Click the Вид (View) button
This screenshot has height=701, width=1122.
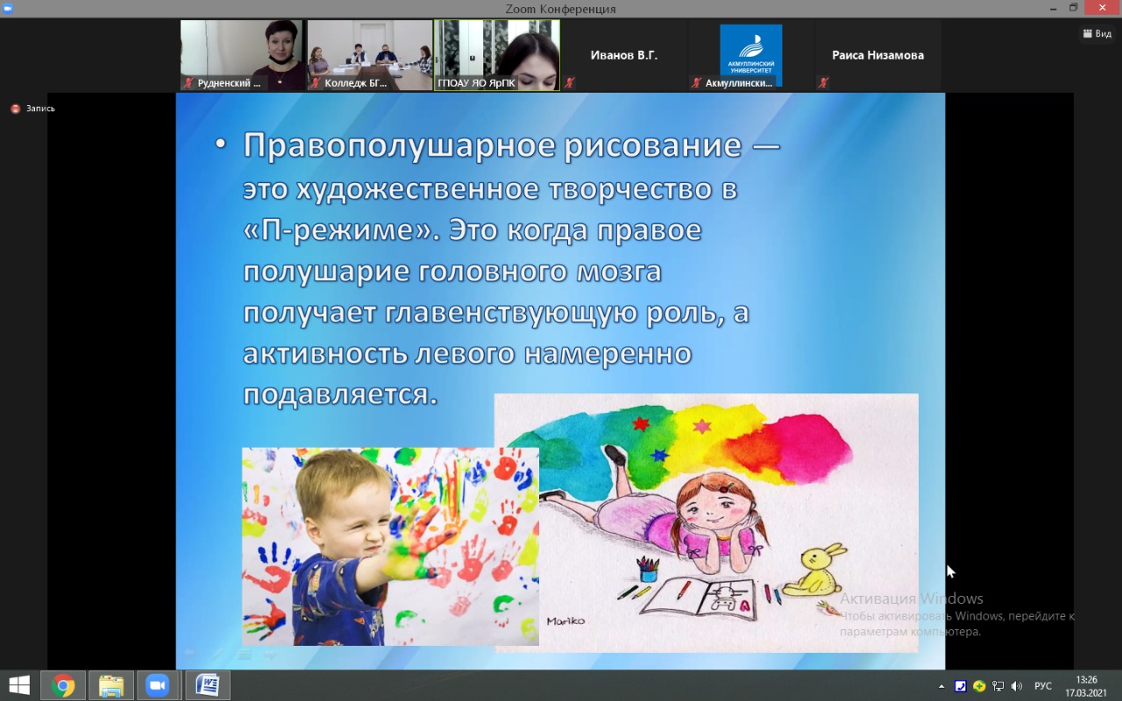coord(1097,33)
